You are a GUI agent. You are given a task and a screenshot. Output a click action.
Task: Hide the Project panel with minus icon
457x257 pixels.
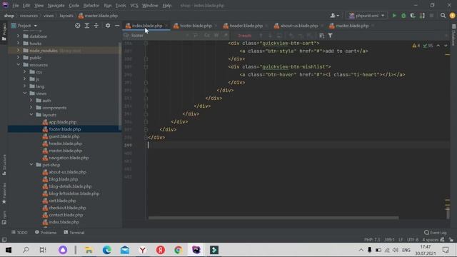pos(117,26)
